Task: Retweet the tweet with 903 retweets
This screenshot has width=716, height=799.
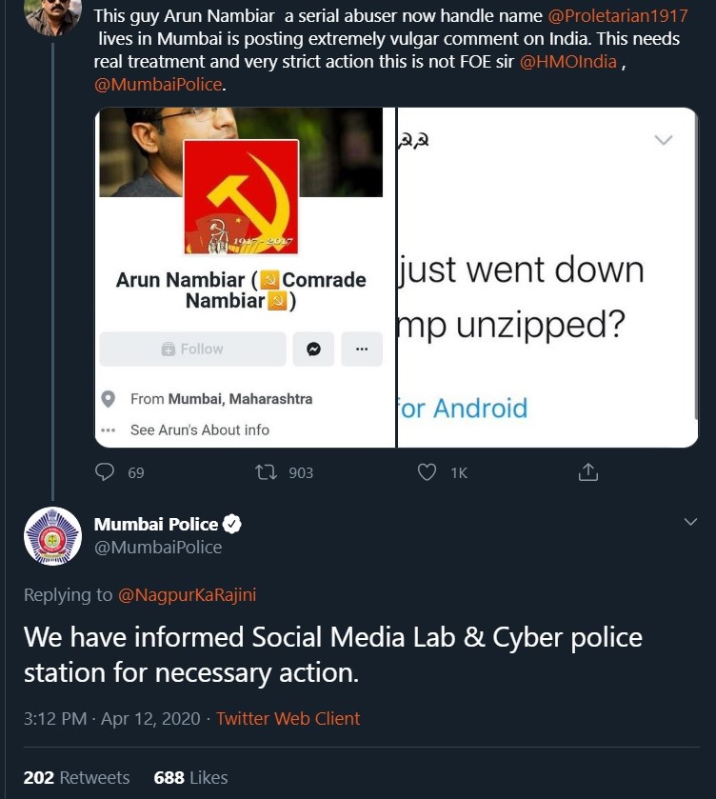Action: click(x=268, y=472)
